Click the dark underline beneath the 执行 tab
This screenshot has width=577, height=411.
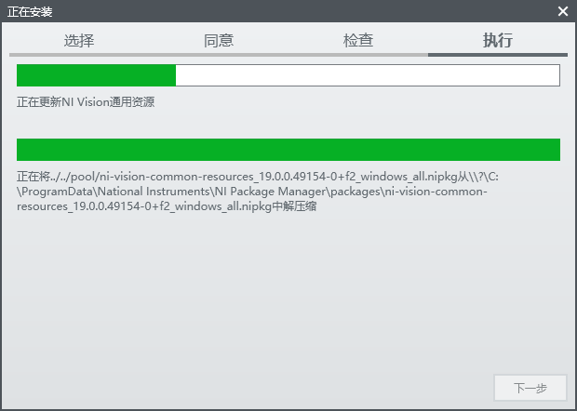click(x=498, y=54)
